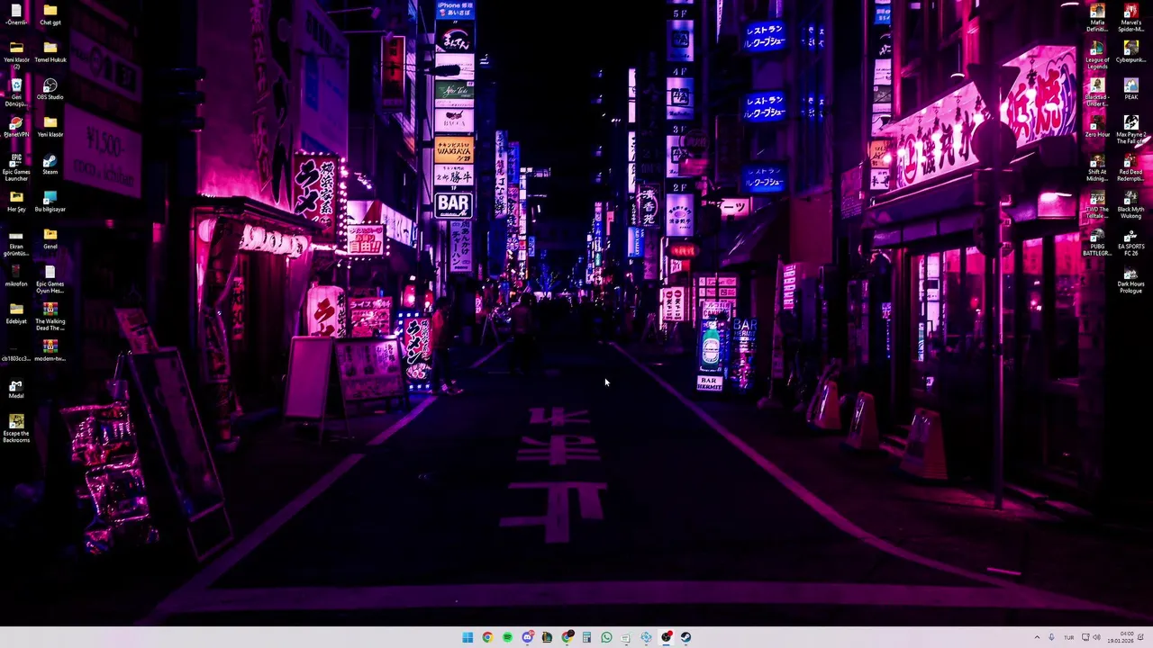Select The Walking Dead archive file

point(50,317)
